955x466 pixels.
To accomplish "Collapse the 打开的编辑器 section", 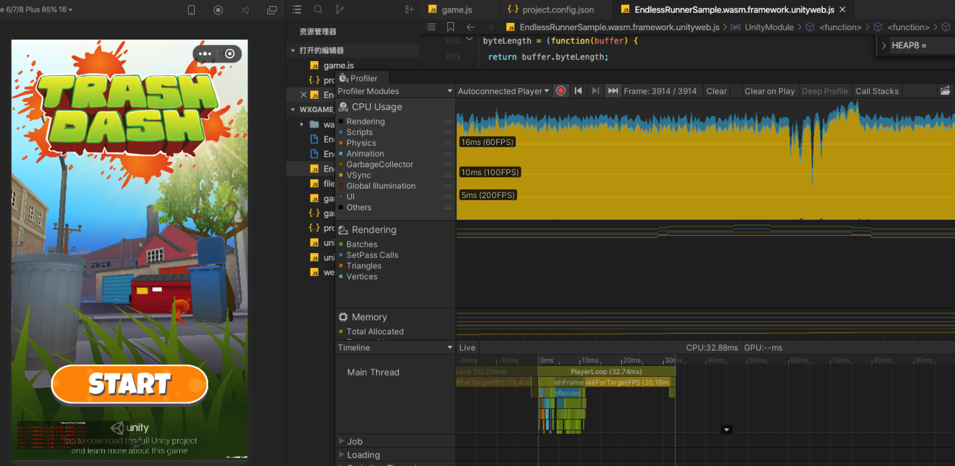I will [x=292, y=50].
